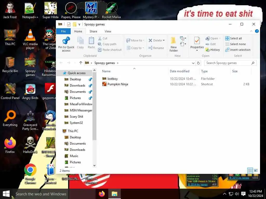Image resolution: width=266 pixels, height=199 pixels.
Task: Open Jack Frost desktop icon
Action: 10,10
